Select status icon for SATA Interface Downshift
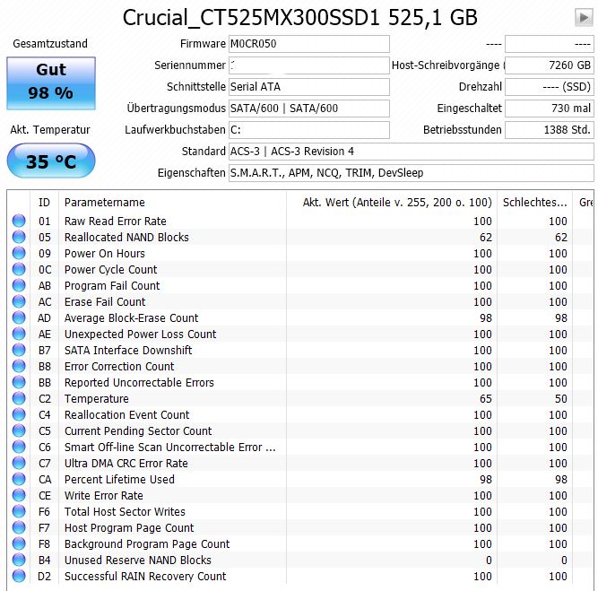 click(19, 350)
